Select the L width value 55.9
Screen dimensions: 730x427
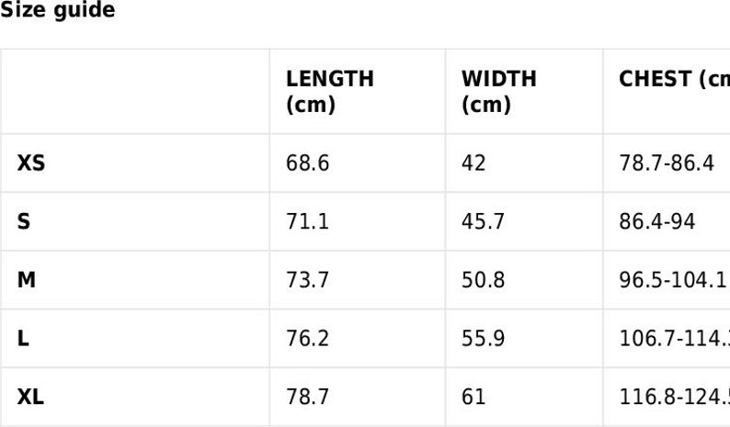(x=483, y=338)
